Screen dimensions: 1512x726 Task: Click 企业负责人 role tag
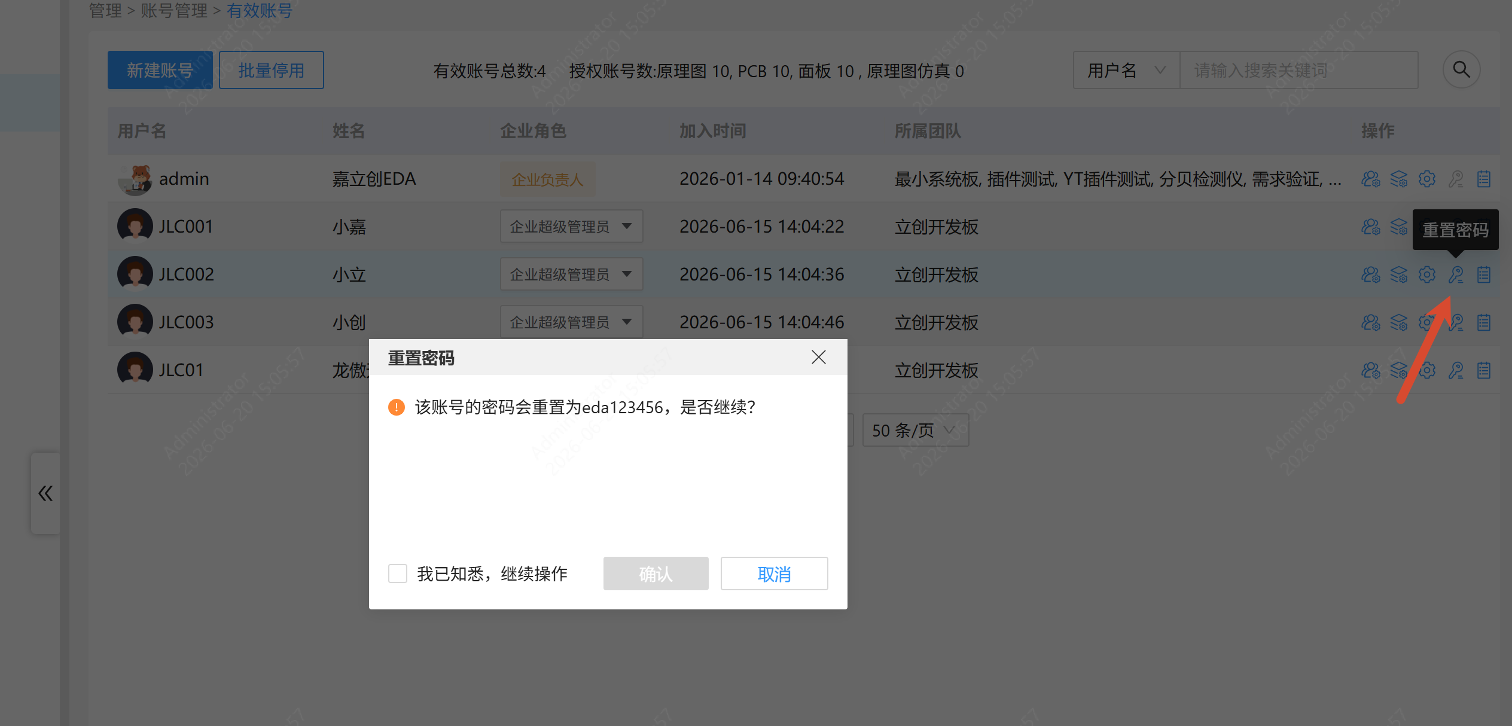[x=547, y=179]
